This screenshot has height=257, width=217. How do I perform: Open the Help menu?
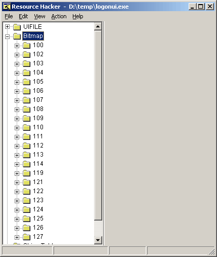point(78,16)
